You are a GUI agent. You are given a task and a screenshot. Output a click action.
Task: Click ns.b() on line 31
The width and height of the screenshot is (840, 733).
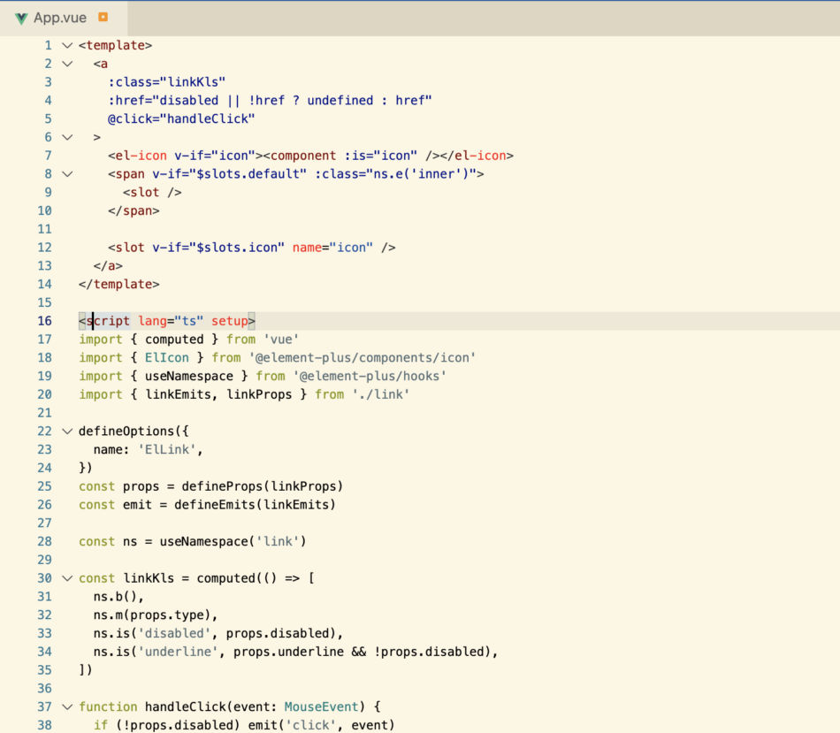115,597
